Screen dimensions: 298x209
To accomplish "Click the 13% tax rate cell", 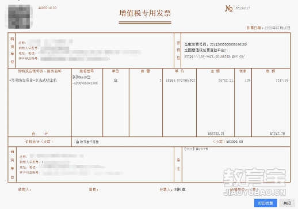I will (247, 81).
